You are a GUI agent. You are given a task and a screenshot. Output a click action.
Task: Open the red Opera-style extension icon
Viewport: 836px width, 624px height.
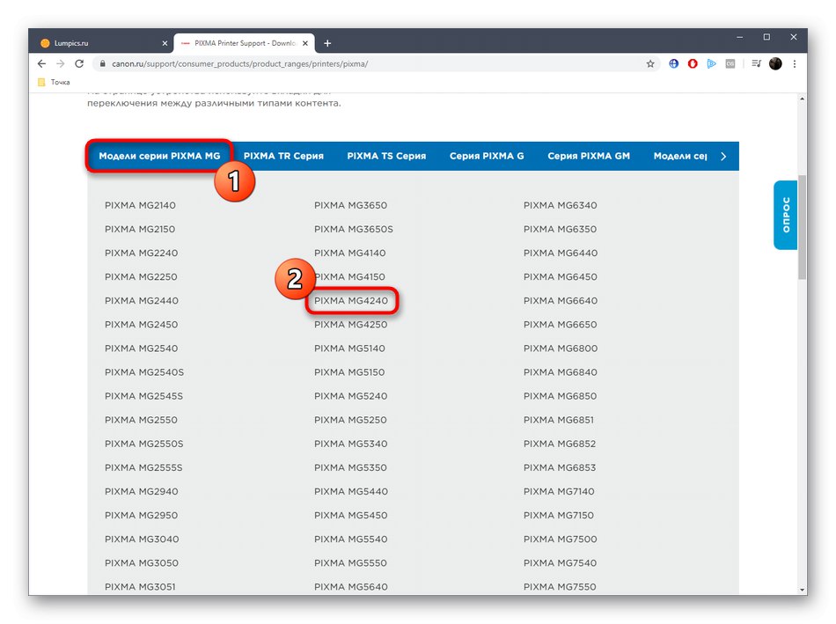(x=692, y=63)
